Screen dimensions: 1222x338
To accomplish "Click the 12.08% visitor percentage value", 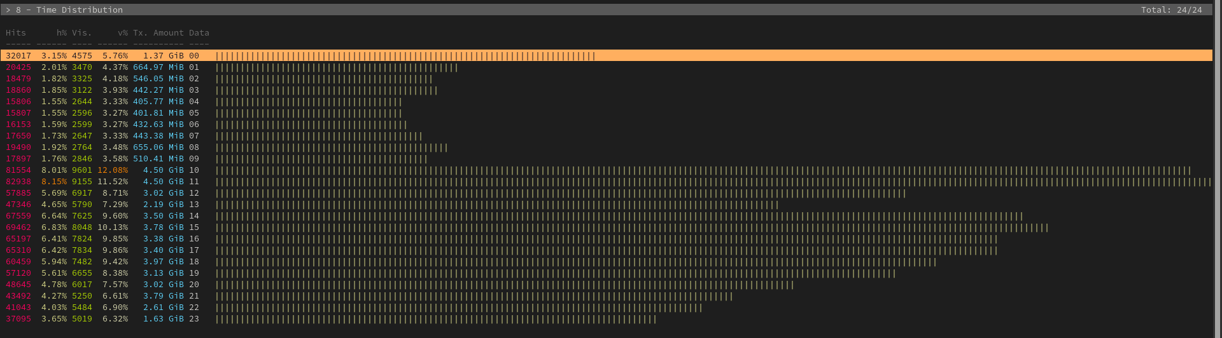I will pos(113,170).
